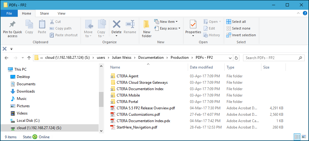Click the Rename icon
309x141 pixels.
[x=130, y=24]
